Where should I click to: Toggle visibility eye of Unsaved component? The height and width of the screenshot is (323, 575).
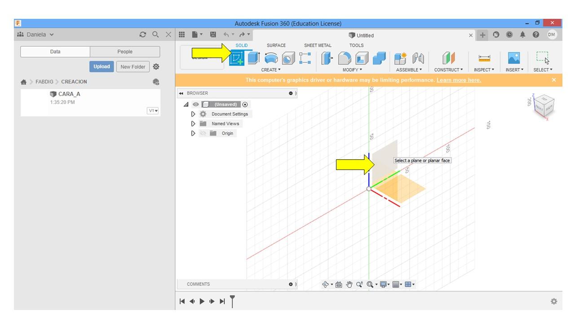click(196, 105)
